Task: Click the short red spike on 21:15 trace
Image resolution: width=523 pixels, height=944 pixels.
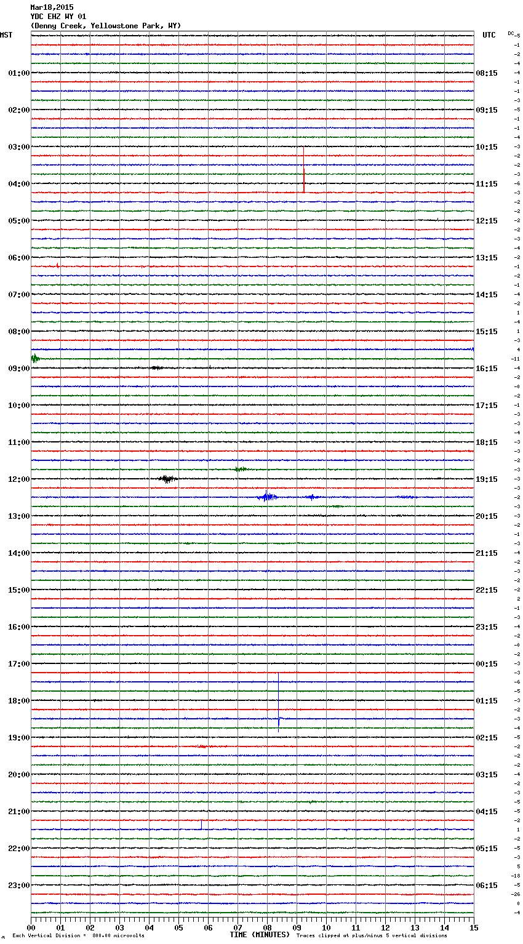Action: (201, 824)
